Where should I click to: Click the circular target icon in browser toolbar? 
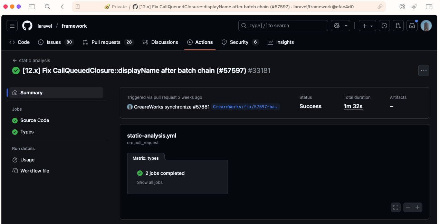click(x=402, y=7)
